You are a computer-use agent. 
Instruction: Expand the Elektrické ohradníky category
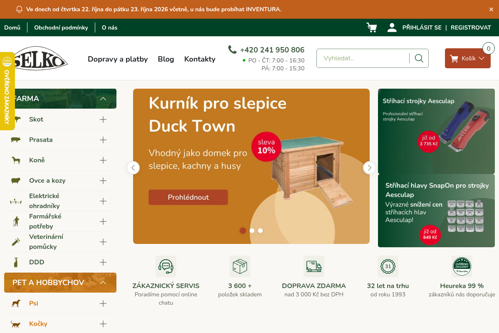(x=103, y=201)
